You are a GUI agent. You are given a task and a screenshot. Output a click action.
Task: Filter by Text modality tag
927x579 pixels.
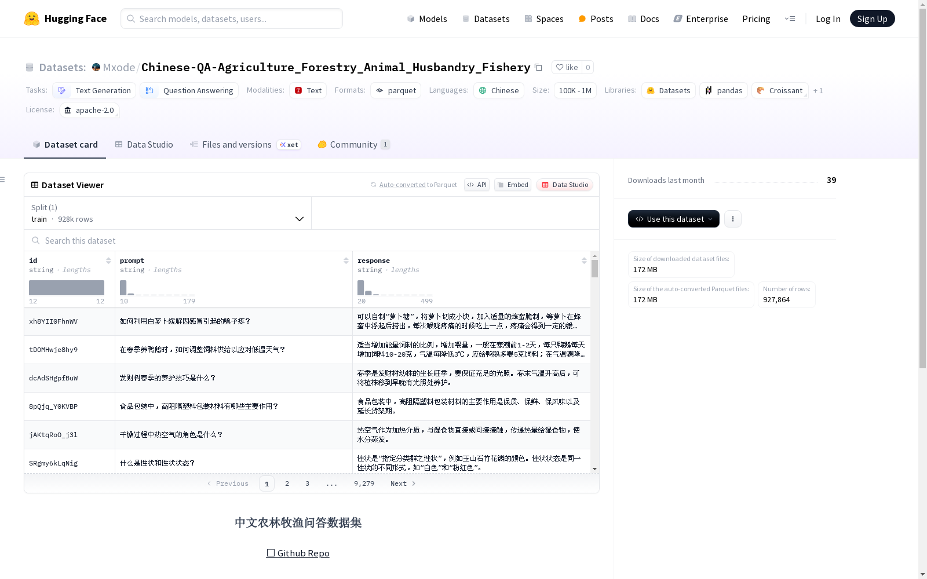308,90
